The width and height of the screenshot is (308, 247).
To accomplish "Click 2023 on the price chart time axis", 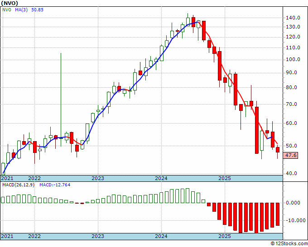I will 98,178.
